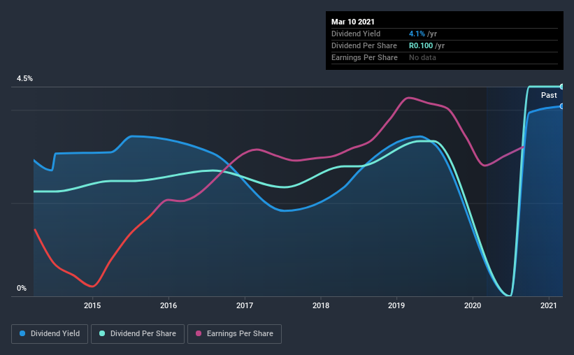This screenshot has height=355, width=574.
Task: Toggle the Earnings Per Share legend button
Action: pyautogui.click(x=234, y=334)
